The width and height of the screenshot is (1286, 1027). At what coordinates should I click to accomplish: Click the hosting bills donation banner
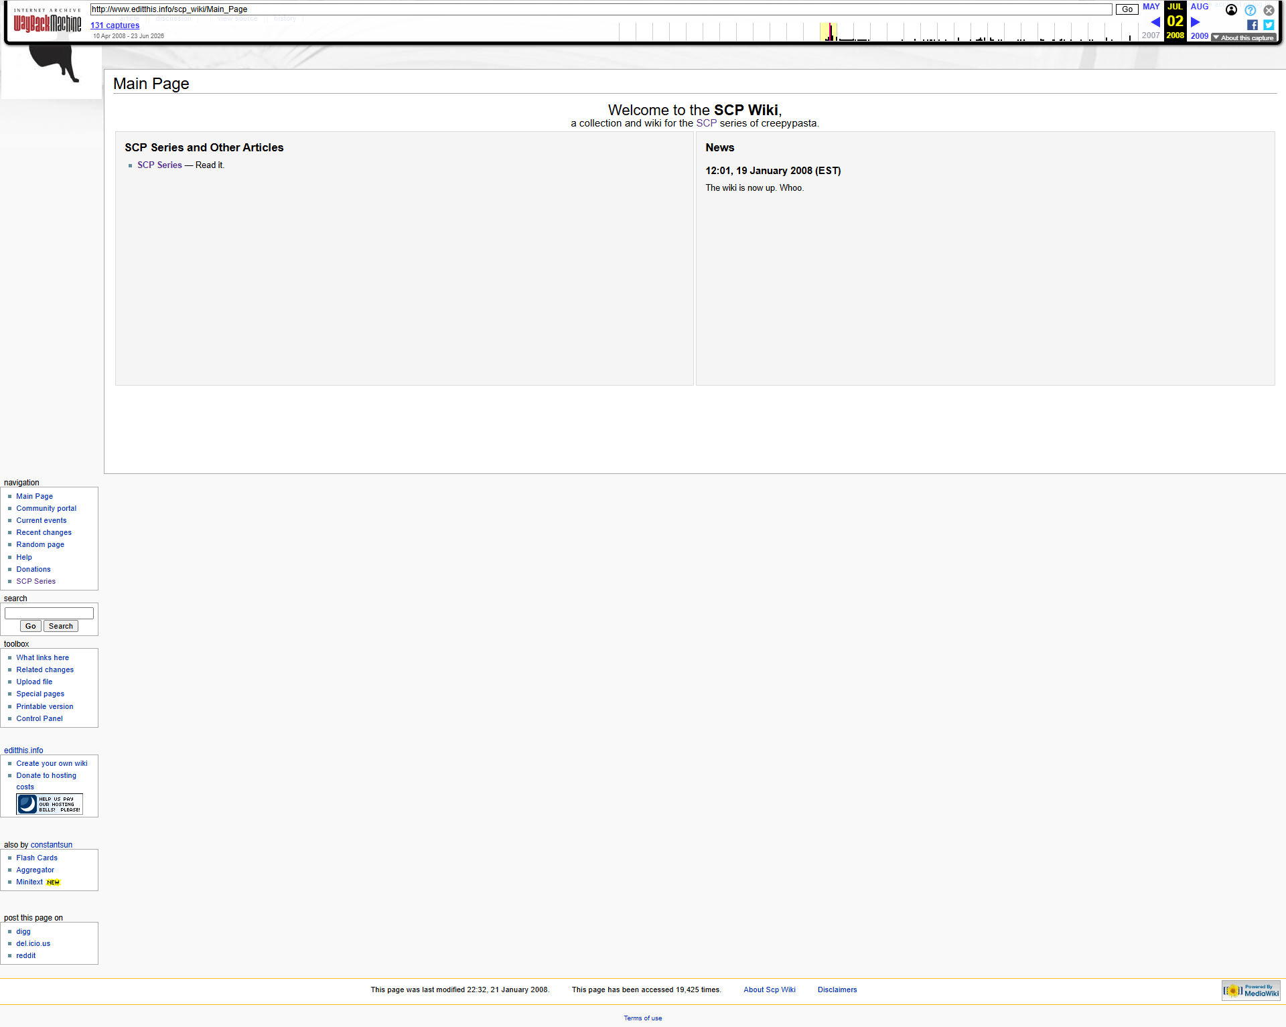[50, 804]
